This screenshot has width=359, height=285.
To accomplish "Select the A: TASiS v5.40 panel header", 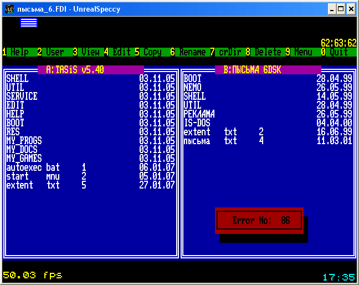I will (x=91, y=70).
